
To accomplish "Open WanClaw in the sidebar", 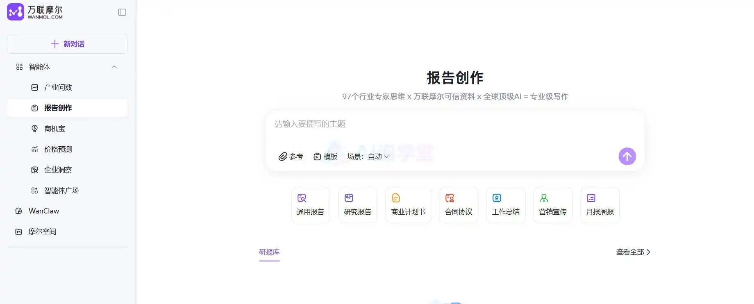I will click(x=67, y=211).
